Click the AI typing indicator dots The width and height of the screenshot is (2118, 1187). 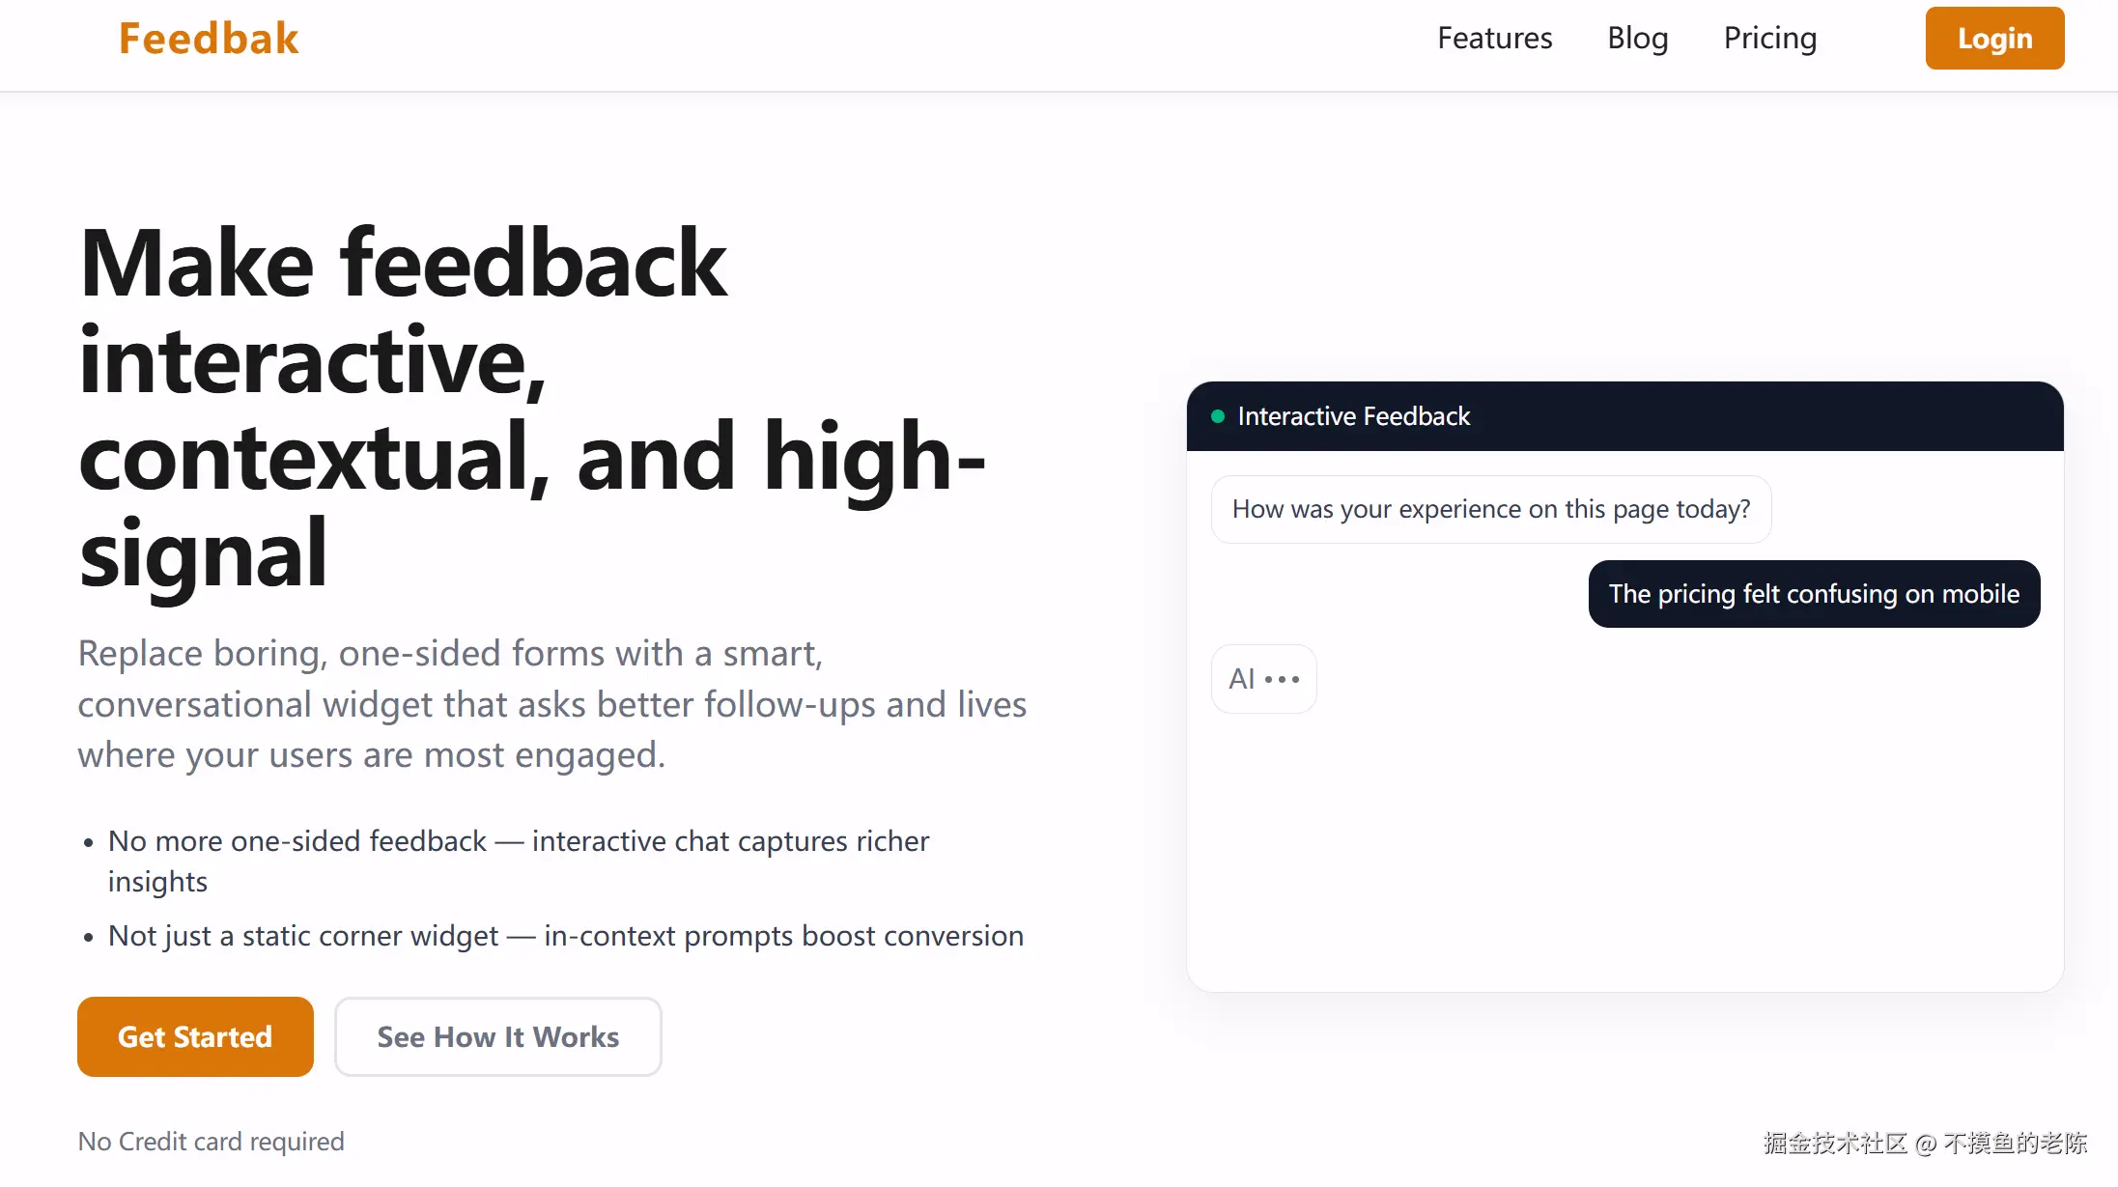coord(1283,680)
